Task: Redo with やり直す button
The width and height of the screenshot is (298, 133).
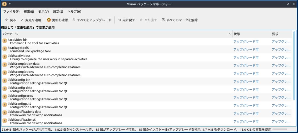Action: (148, 20)
